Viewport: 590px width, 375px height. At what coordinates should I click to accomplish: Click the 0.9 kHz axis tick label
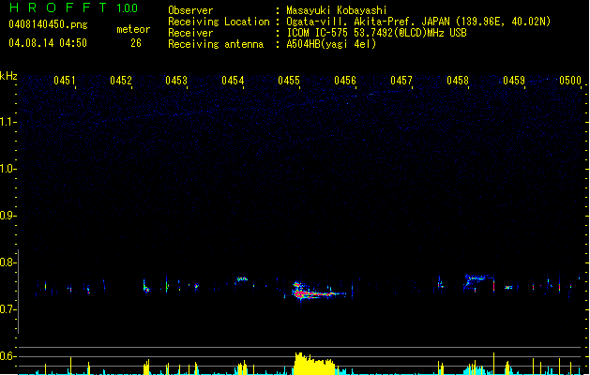tap(8, 216)
